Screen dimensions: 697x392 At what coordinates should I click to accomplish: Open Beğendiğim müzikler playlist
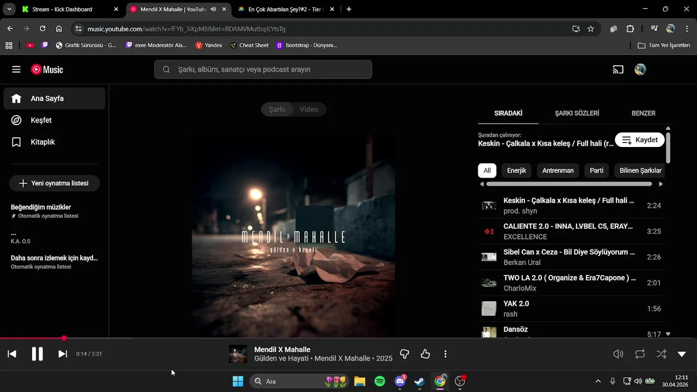(x=54, y=211)
